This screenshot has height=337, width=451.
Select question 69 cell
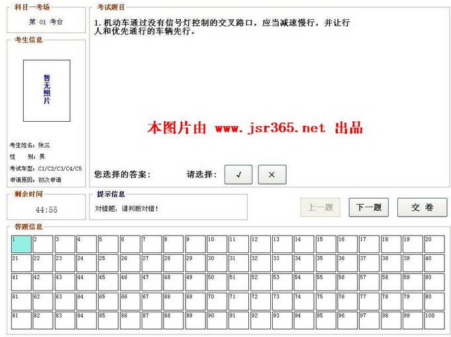[x=195, y=301]
